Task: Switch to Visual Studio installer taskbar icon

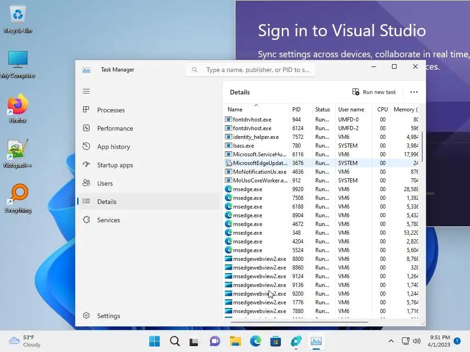Action: click(x=296, y=341)
